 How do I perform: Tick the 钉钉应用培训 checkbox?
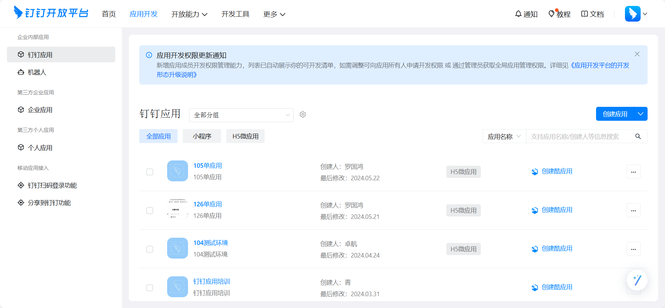point(150,288)
